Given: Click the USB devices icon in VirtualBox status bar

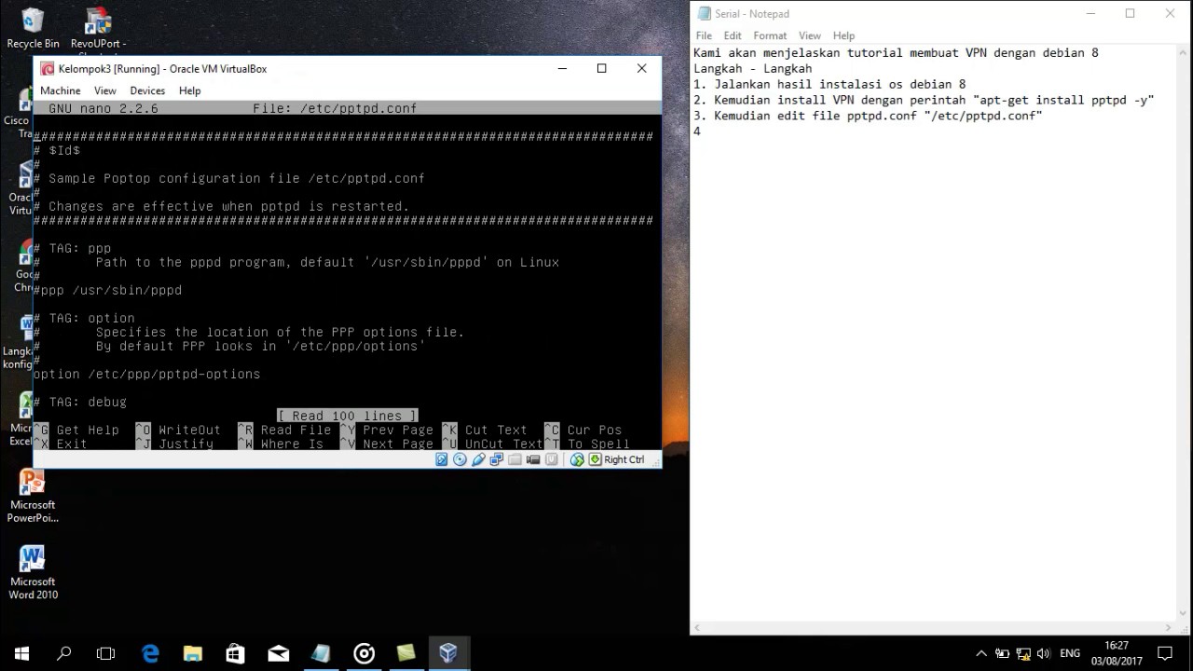Looking at the screenshot, I should coord(478,459).
